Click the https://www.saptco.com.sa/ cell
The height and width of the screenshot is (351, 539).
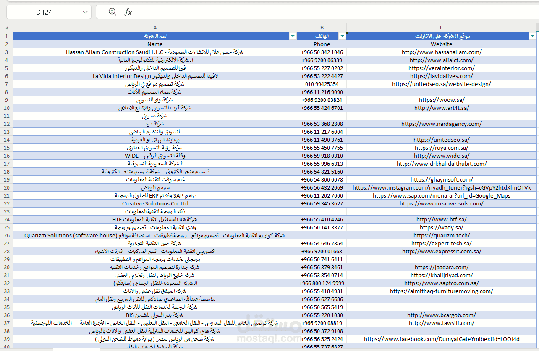442,283
